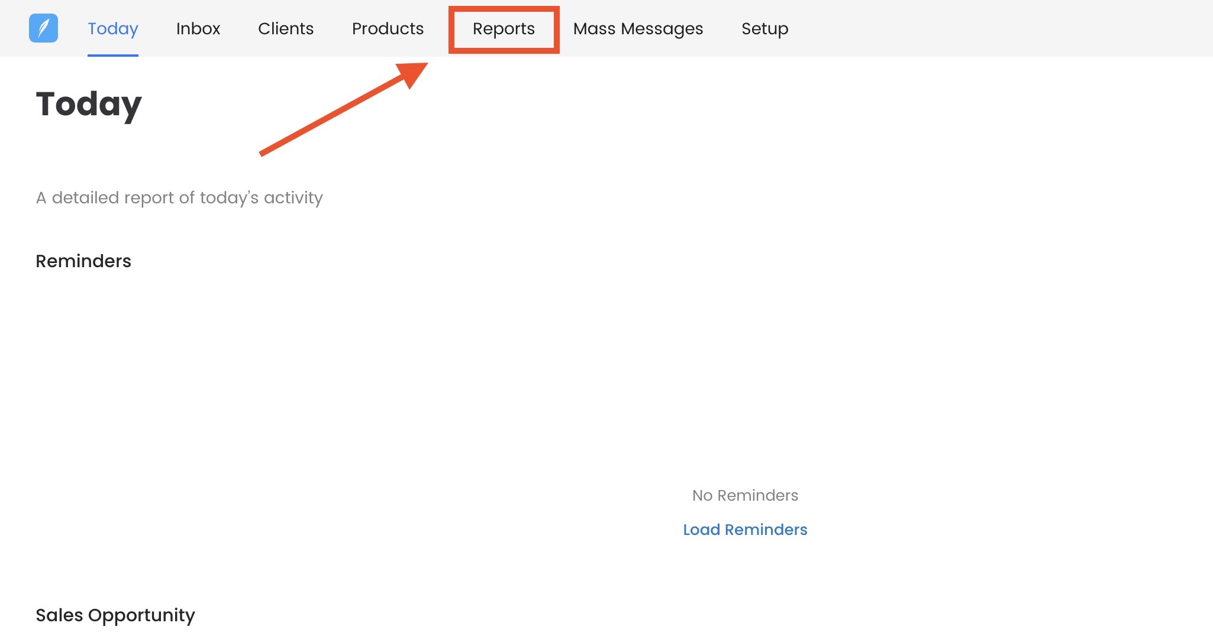Screen dimensions: 1213x639
Task: Click the word Opportunity in bottom heading
Action: point(141,615)
